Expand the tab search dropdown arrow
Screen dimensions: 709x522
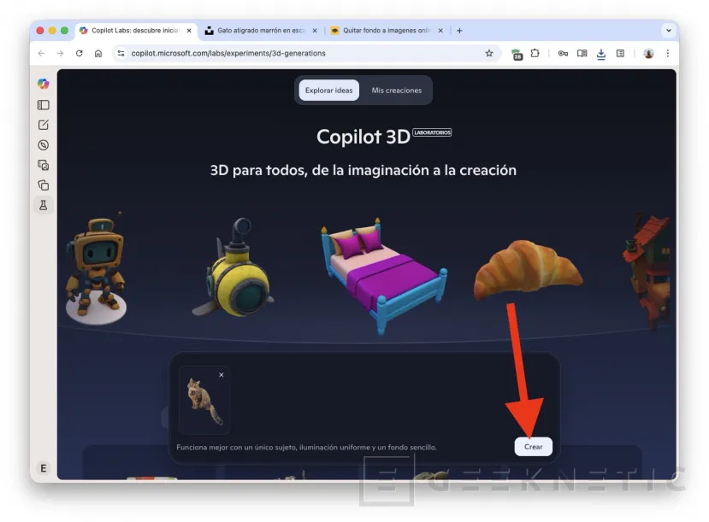pyautogui.click(x=670, y=30)
